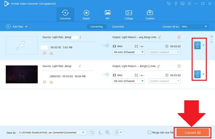This screenshot has width=215, height=139.
Task: Open Subtitle Disabled dropdown for second file
Action: point(164,81)
